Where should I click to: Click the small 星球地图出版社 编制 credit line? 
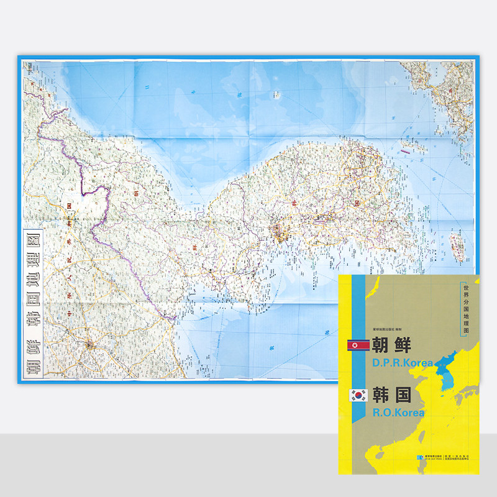coord(387,330)
